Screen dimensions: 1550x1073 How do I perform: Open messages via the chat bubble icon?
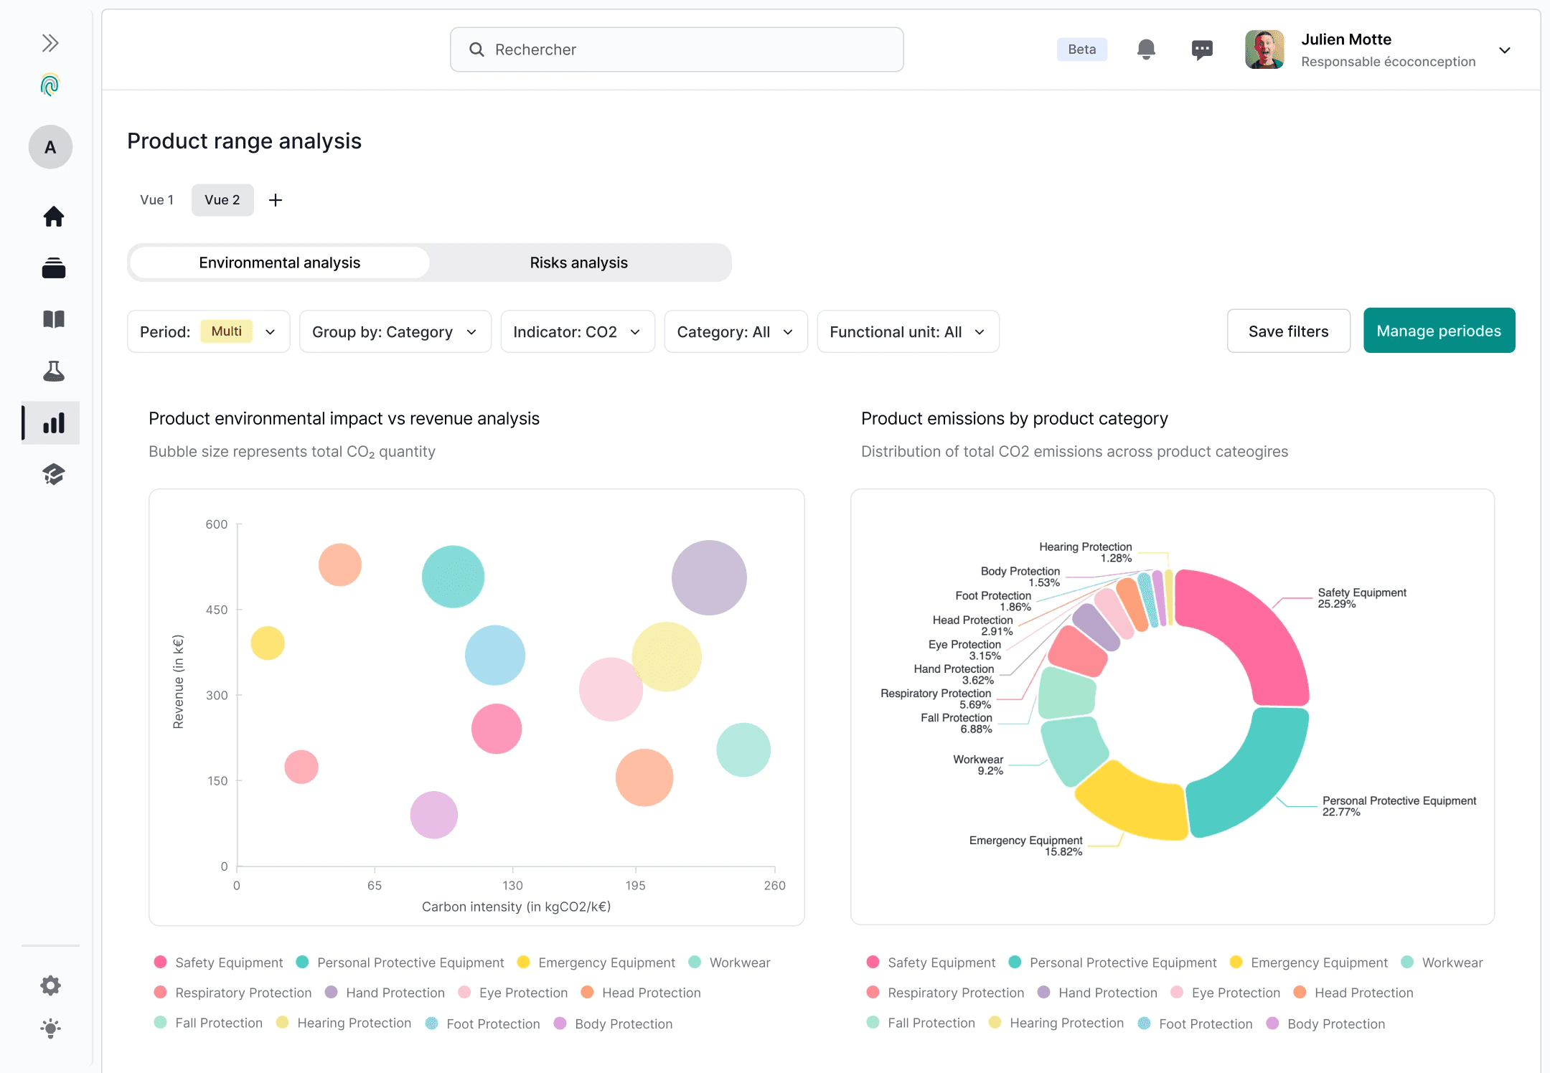point(1201,49)
